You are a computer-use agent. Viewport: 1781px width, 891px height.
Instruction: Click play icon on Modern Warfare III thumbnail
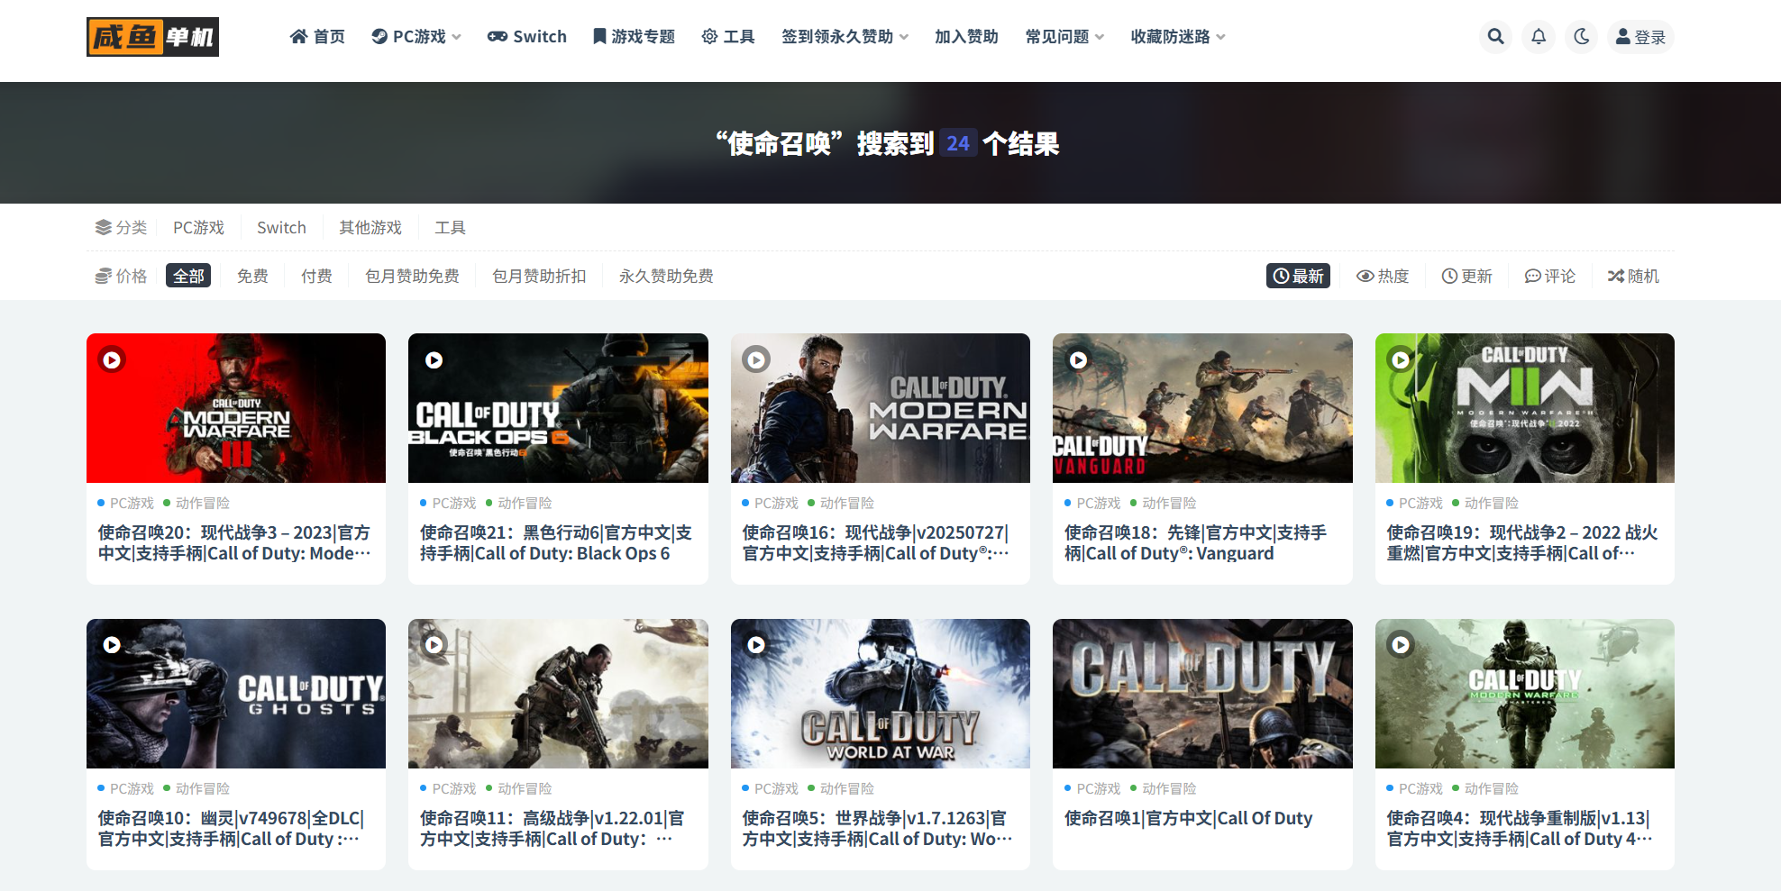coord(112,360)
